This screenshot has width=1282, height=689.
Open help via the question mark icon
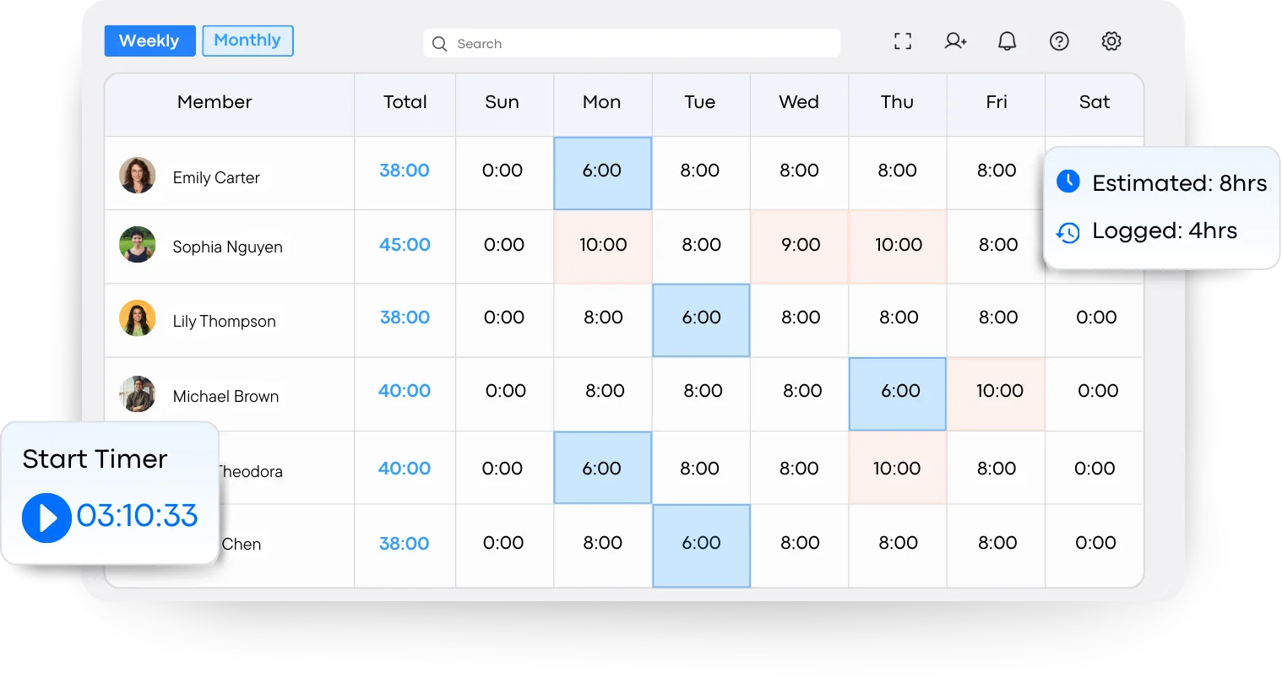click(x=1060, y=41)
